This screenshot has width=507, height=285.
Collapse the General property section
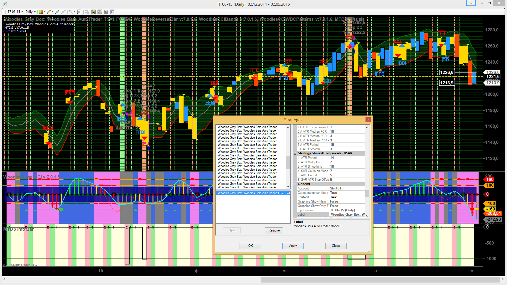click(x=295, y=184)
